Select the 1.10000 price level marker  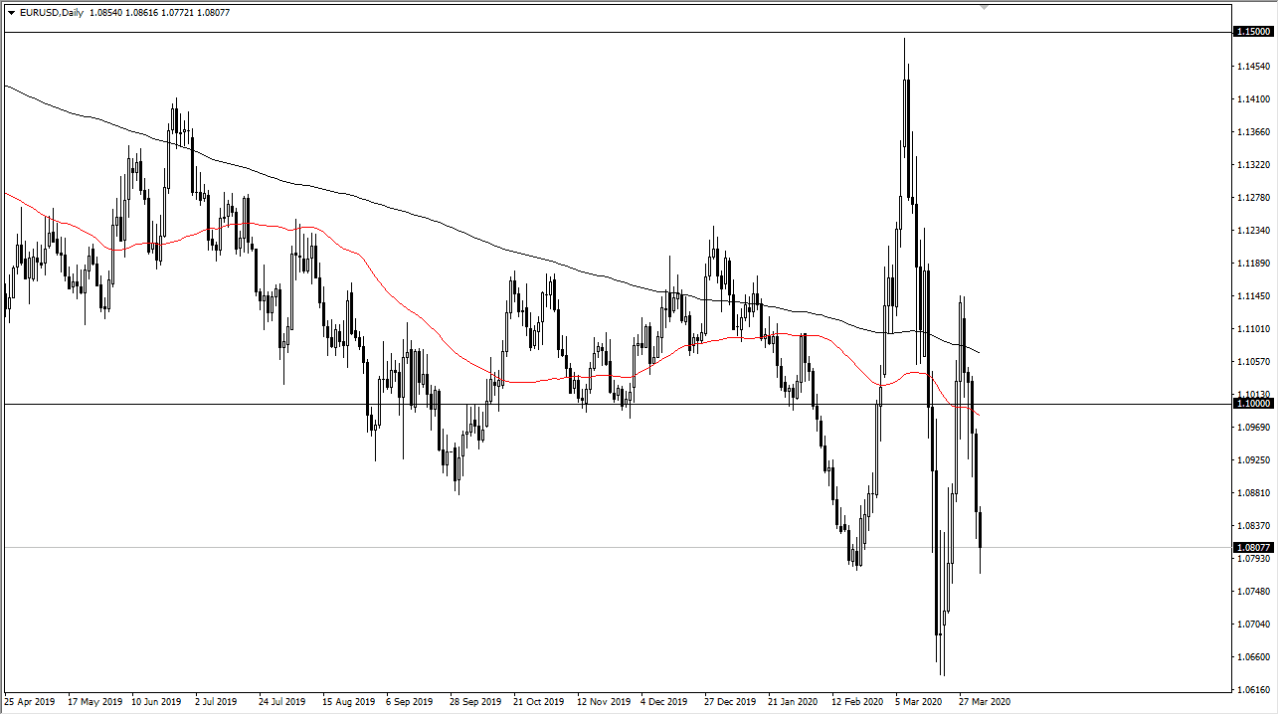(1251, 404)
